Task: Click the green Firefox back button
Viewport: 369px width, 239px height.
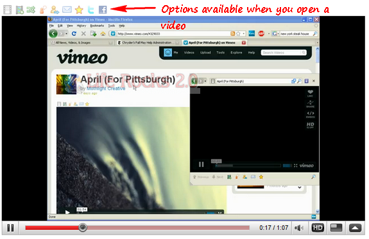Action: [53, 33]
